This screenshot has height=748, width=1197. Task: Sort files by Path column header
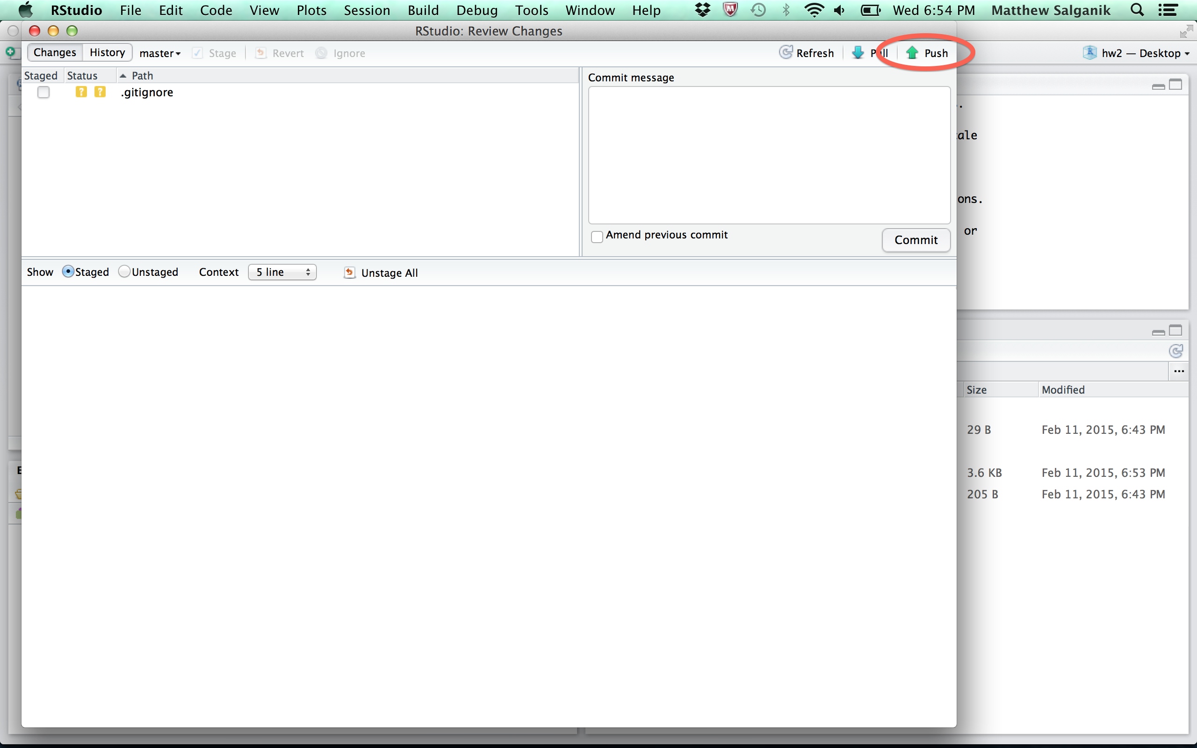click(x=143, y=76)
